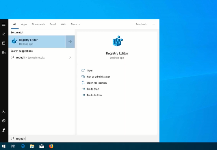Open Firefox from the taskbar
This screenshot has height=150, width=217.
pos(51,146)
